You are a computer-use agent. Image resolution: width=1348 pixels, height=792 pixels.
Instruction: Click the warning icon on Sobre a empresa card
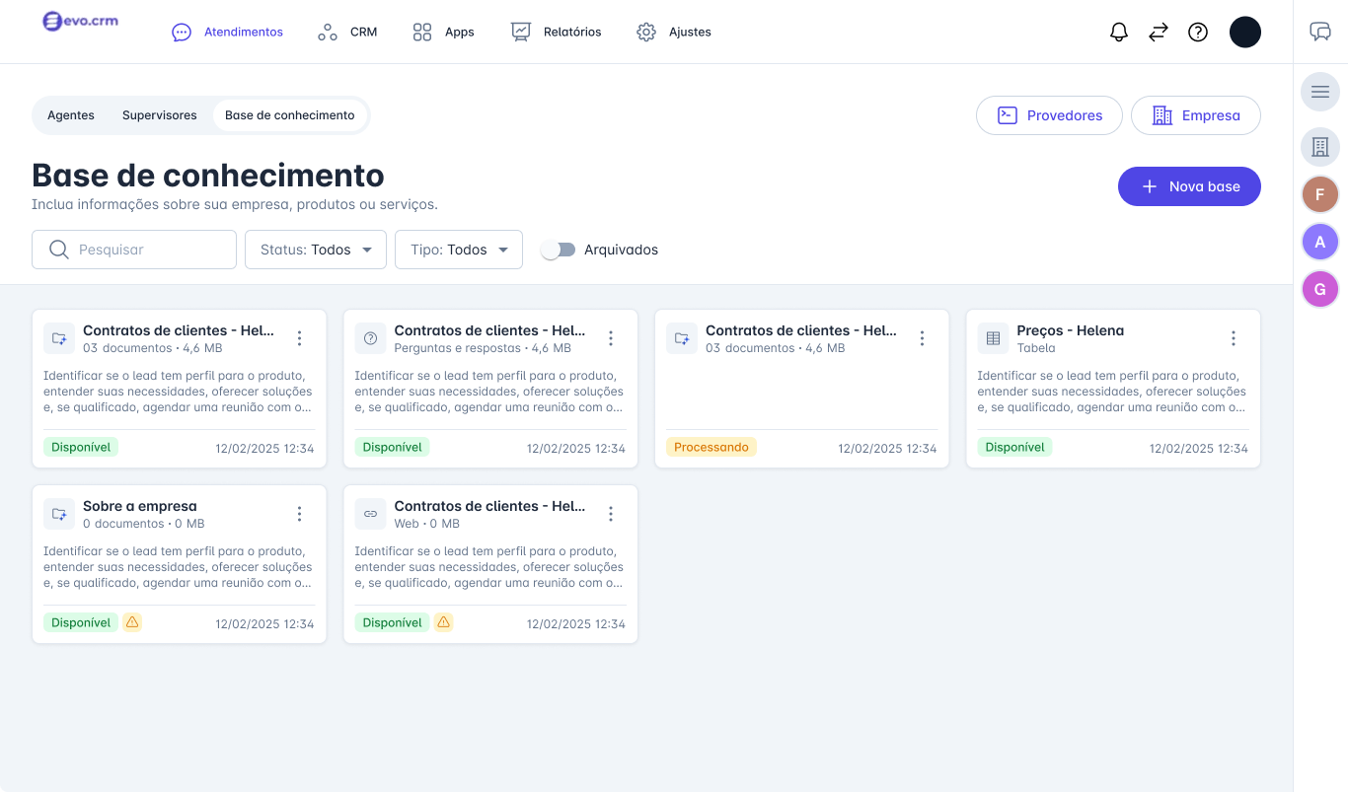pyautogui.click(x=132, y=622)
